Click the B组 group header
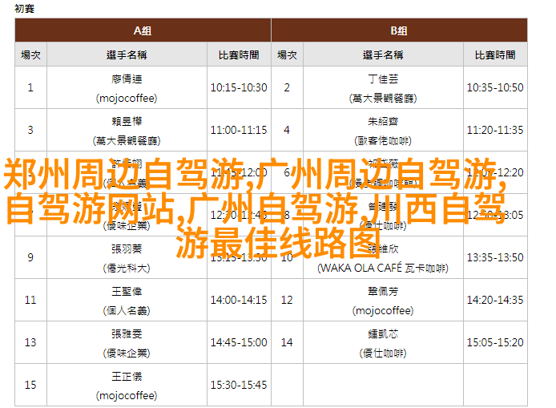This screenshot has height=408, width=556. coord(399,30)
